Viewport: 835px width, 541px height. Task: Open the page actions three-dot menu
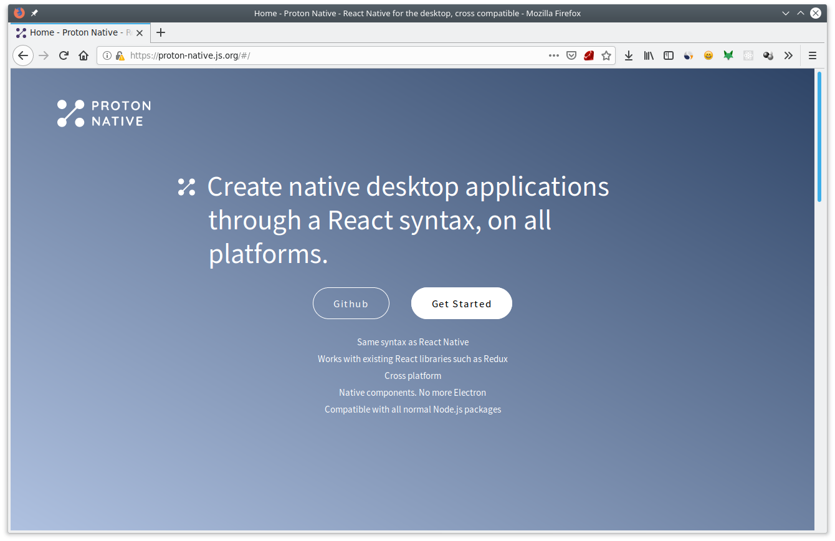pos(554,55)
